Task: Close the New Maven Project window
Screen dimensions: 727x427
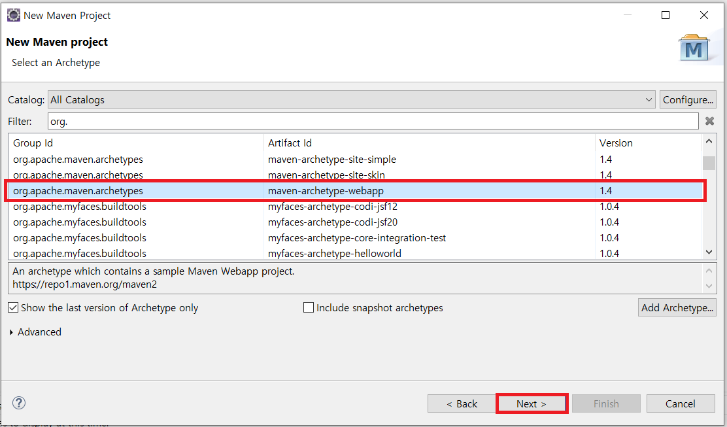Action: (x=704, y=15)
